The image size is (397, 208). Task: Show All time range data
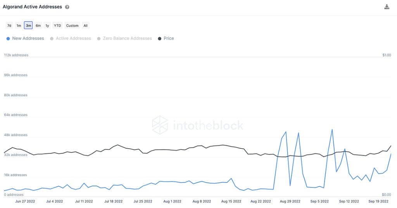pyautogui.click(x=86, y=26)
